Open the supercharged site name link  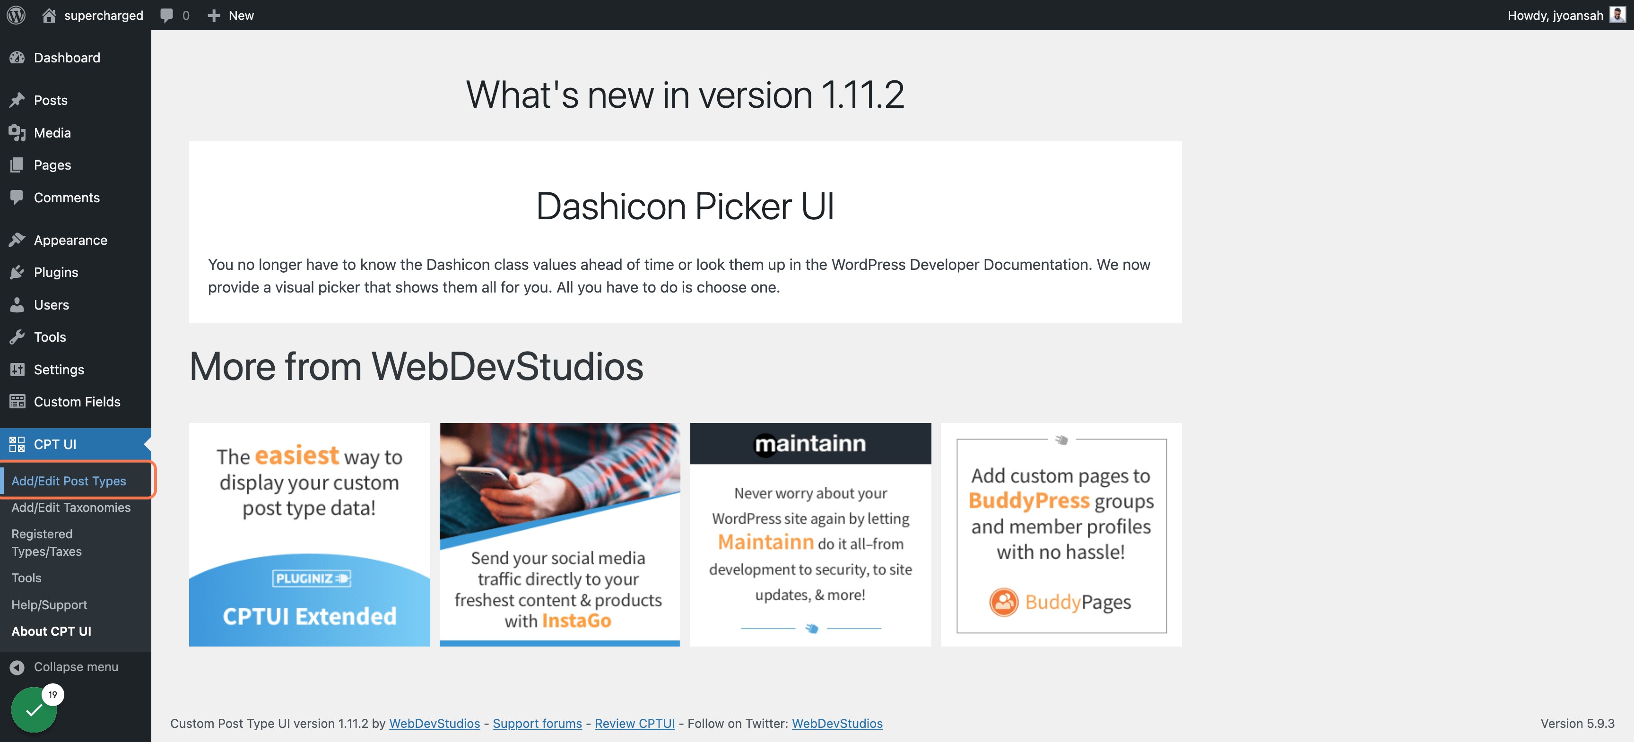click(104, 15)
